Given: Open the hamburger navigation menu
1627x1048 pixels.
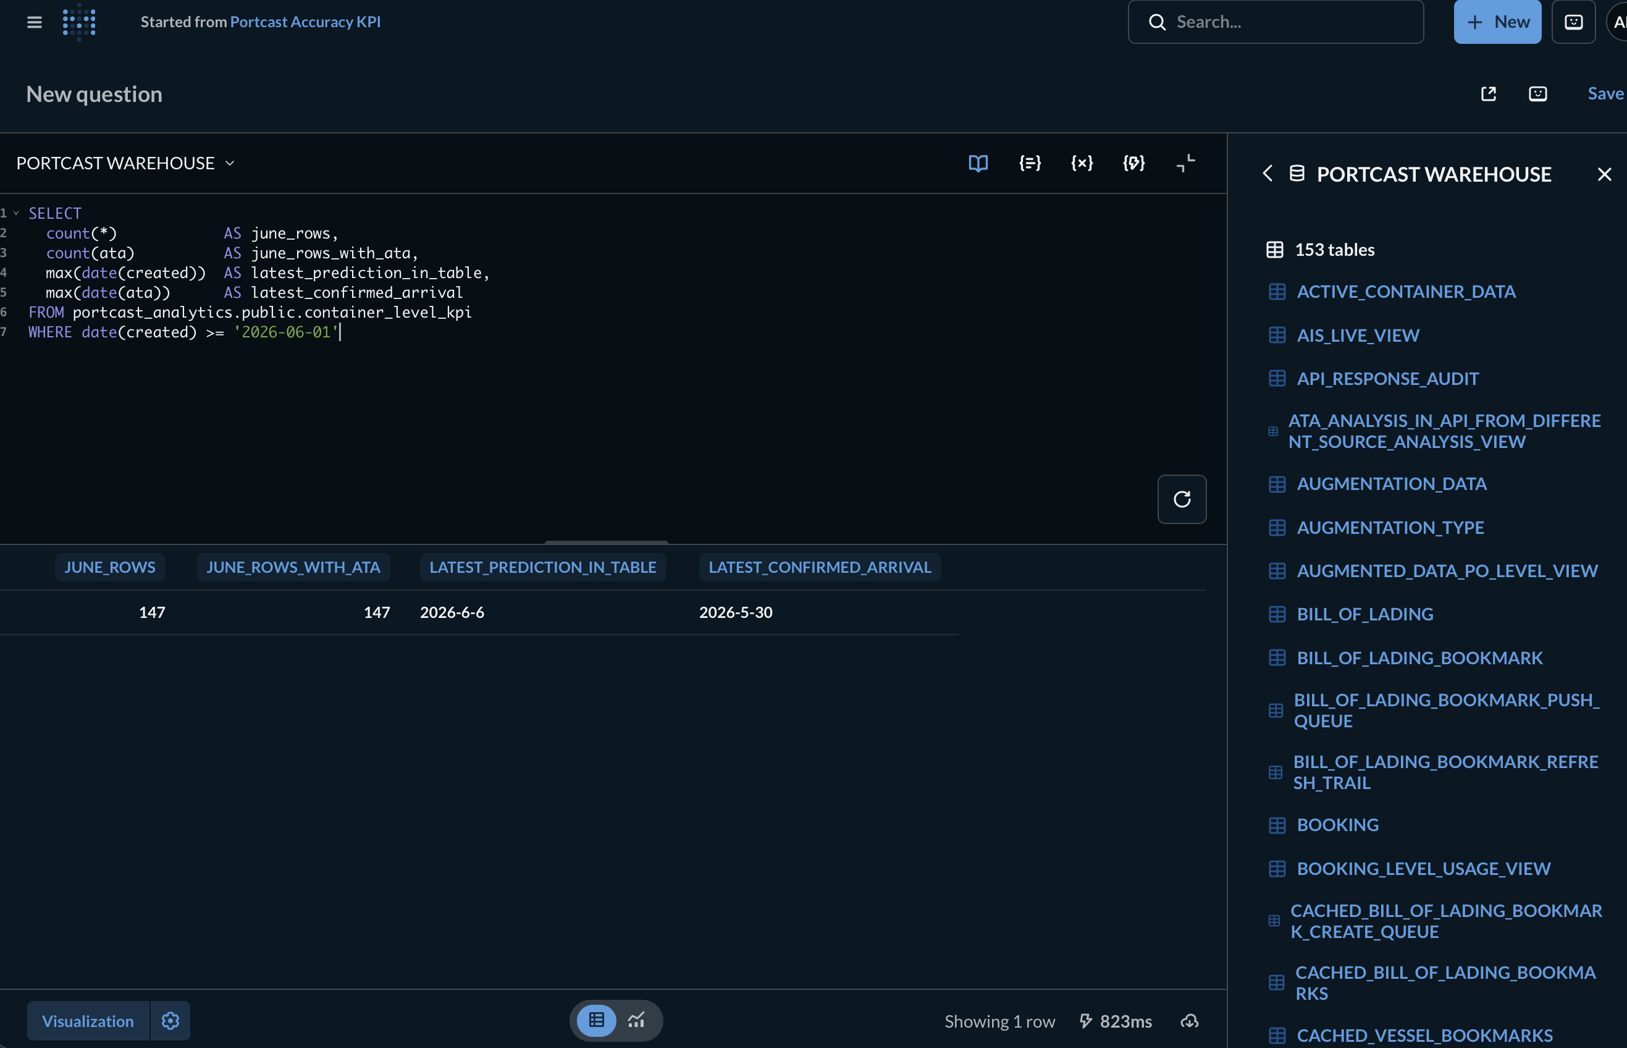Looking at the screenshot, I should (35, 22).
